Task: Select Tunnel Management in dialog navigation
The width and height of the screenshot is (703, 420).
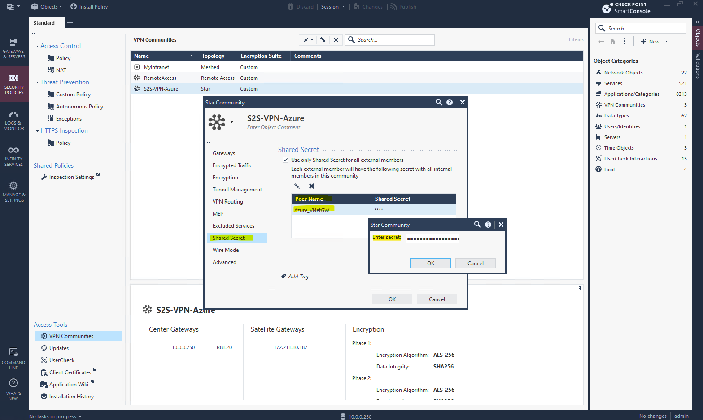Action: click(237, 190)
